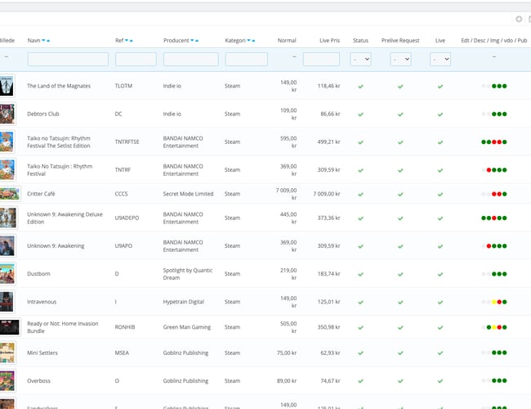Click Live checkmark for Dustborn row
The height and width of the screenshot is (409, 531).
440,274
